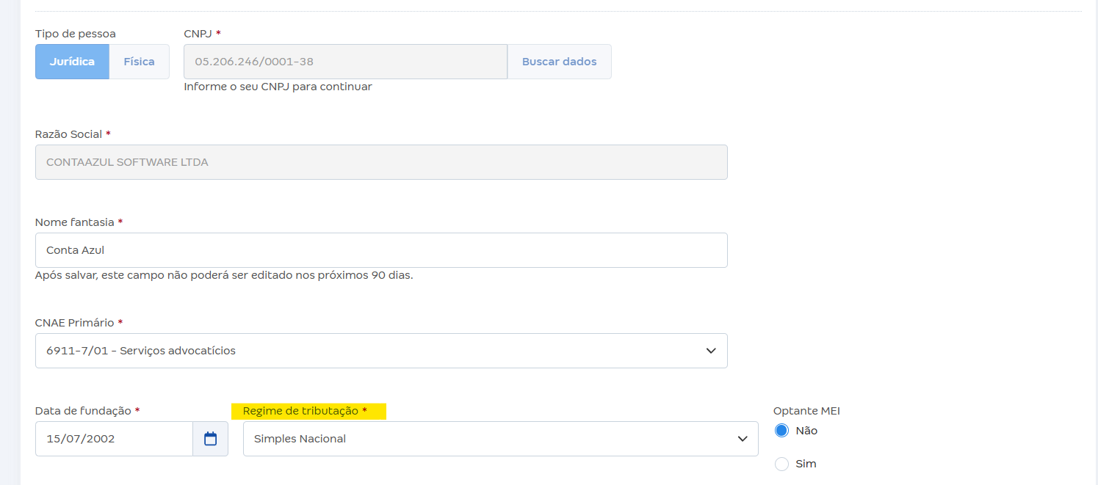Image resolution: width=1098 pixels, height=485 pixels.
Task: Choose Sim for Optante MEI
Action: coord(781,464)
